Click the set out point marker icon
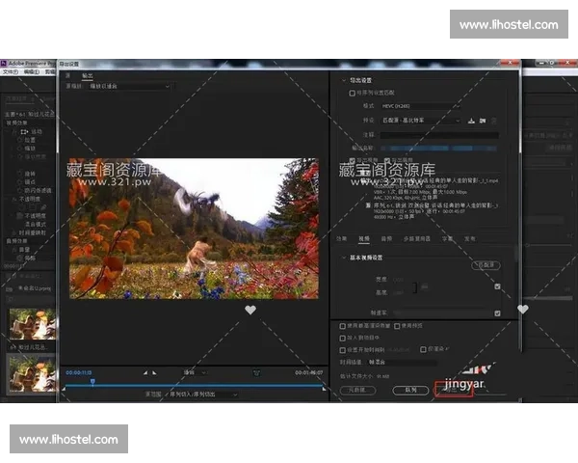 pyautogui.click(x=154, y=372)
